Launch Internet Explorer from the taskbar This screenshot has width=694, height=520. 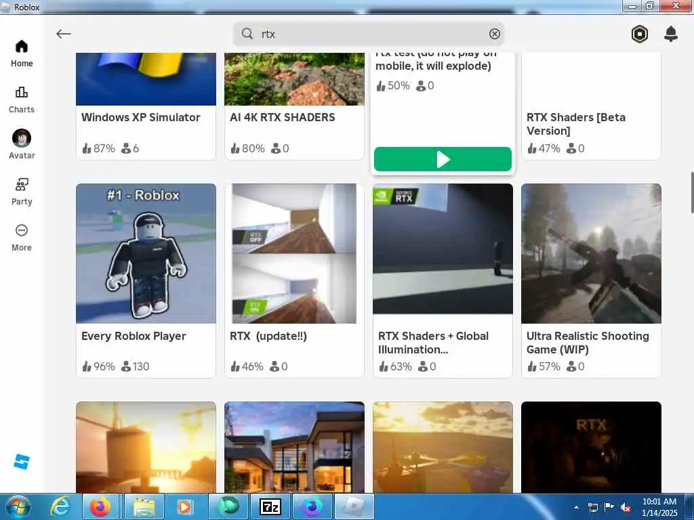click(x=60, y=506)
